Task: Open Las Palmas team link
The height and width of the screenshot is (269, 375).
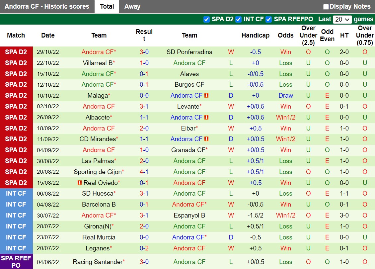Action: point(98,161)
